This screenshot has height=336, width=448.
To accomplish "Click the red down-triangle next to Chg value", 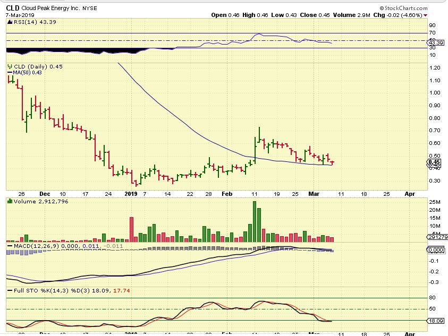I will [426, 15].
